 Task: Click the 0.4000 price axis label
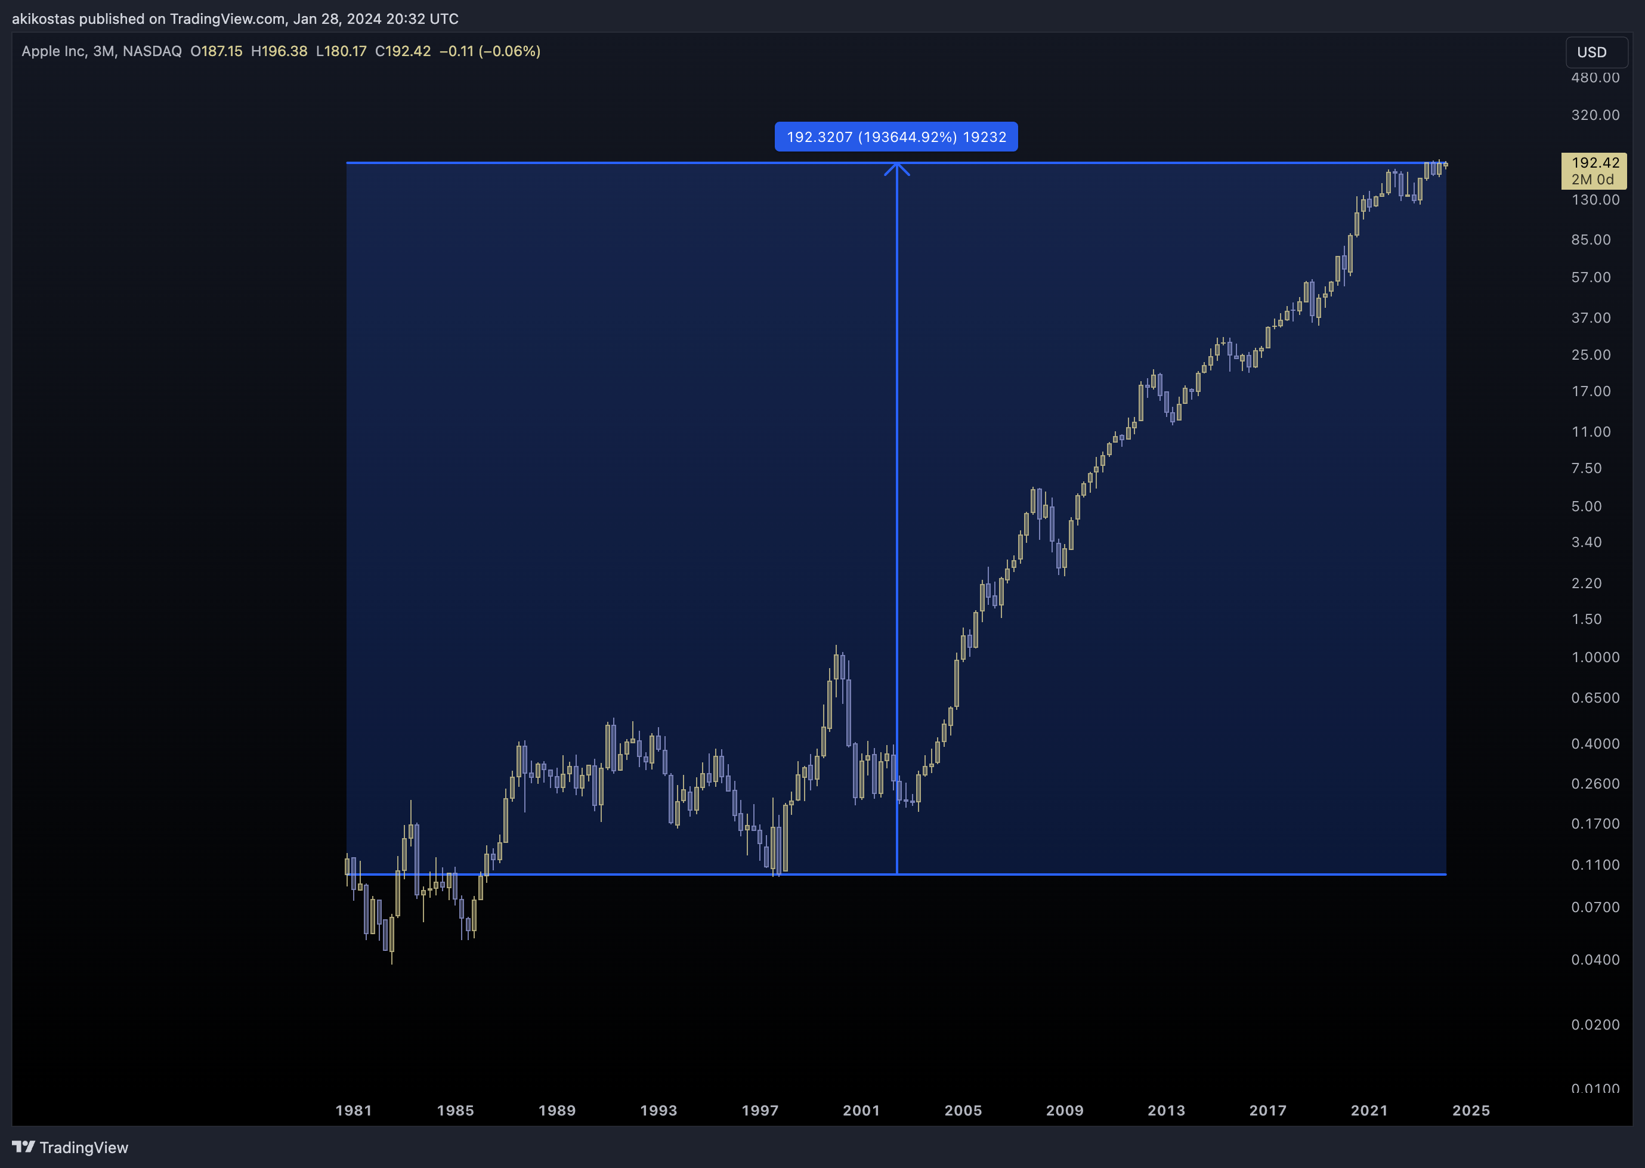point(1595,744)
